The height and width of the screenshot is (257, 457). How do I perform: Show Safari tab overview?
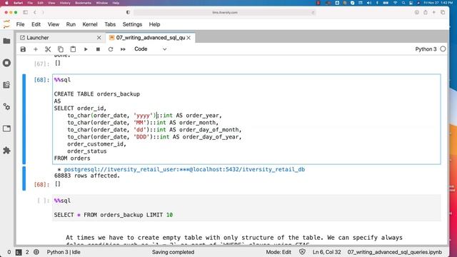(443, 12)
